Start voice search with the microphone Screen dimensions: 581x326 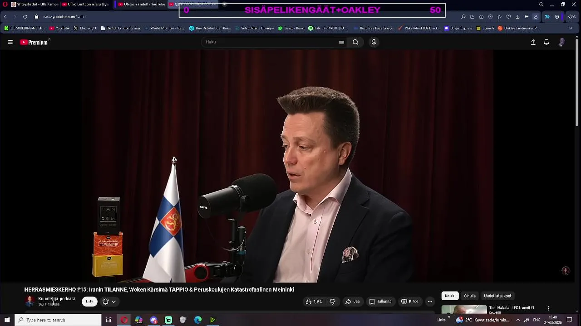click(374, 42)
